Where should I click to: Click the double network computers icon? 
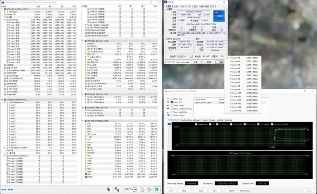pos(117,190)
